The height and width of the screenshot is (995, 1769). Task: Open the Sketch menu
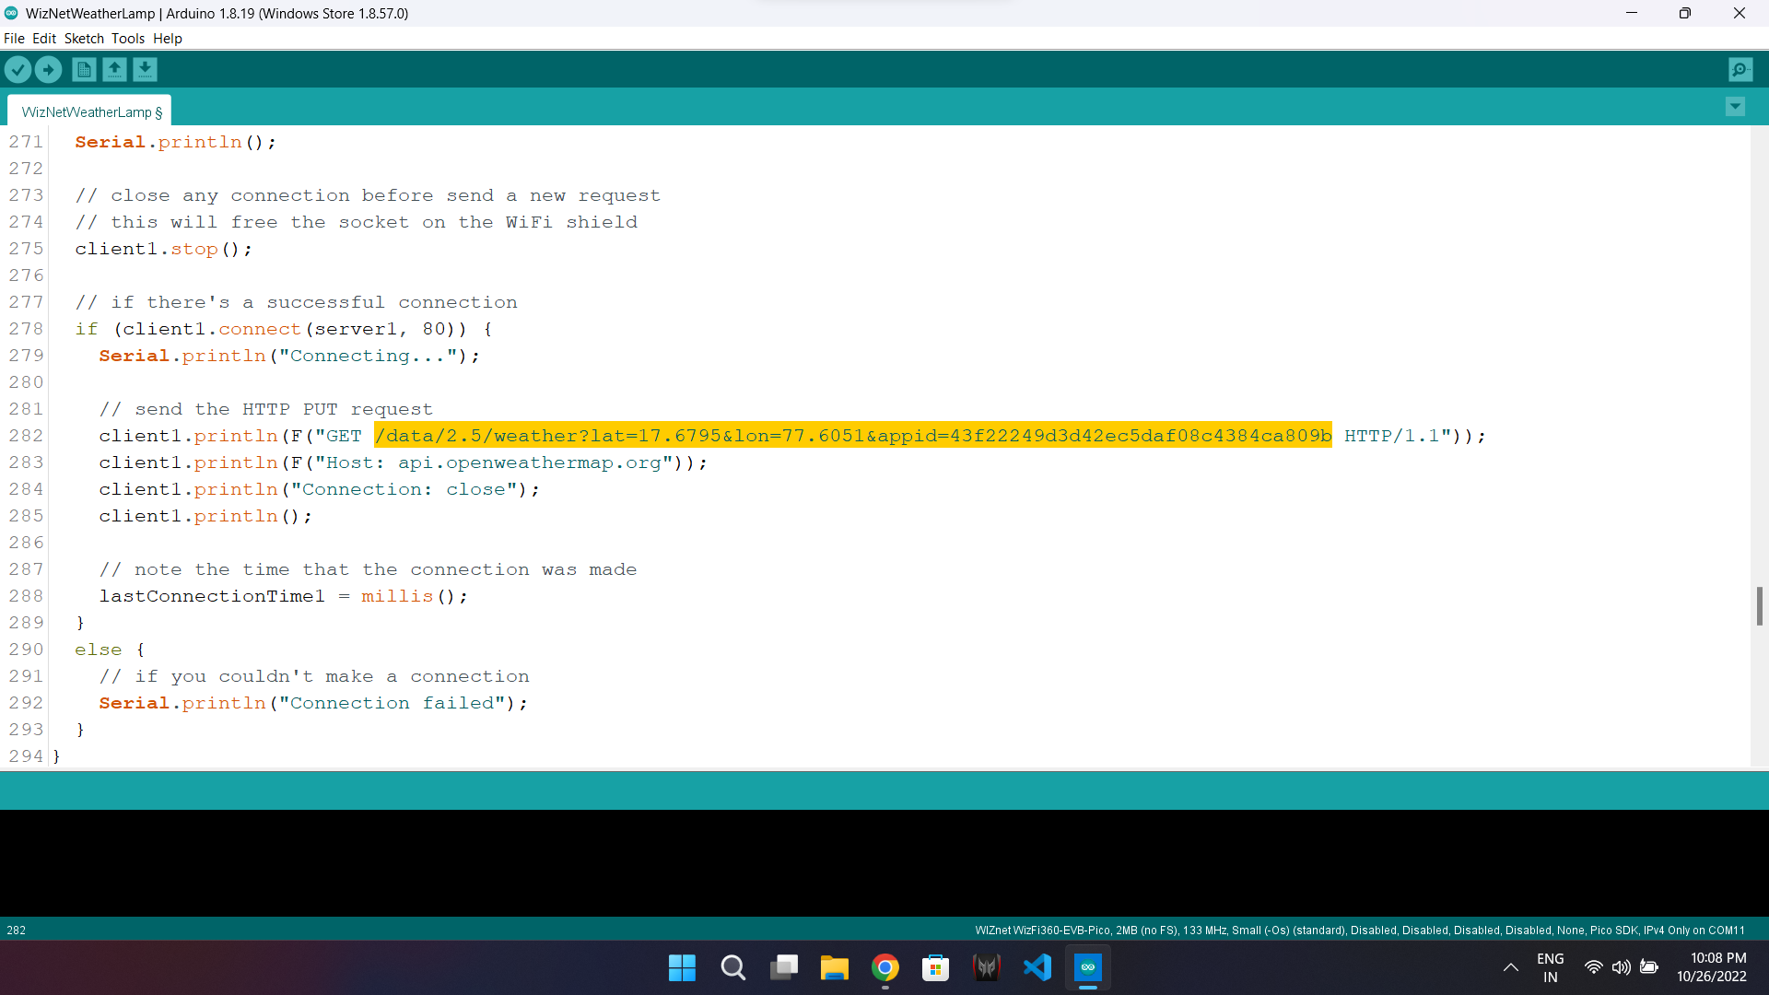pos(84,38)
